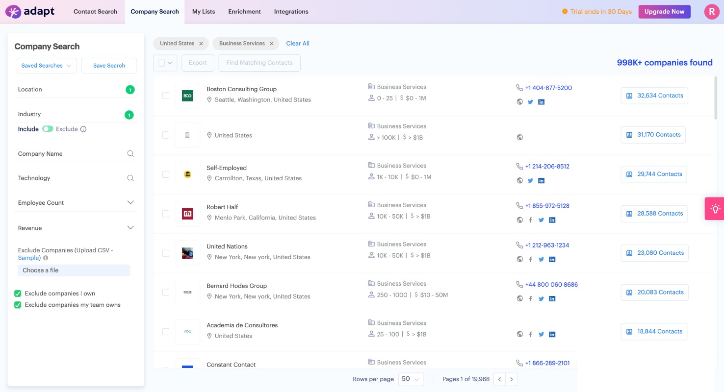Image resolution: width=724 pixels, height=392 pixels.
Task: Click Clear All filters link
Action: tap(298, 44)
